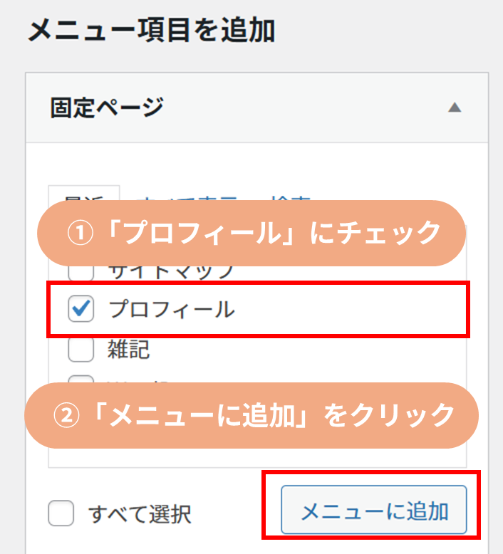Click the すべて選択 label text

coord(140,513)
